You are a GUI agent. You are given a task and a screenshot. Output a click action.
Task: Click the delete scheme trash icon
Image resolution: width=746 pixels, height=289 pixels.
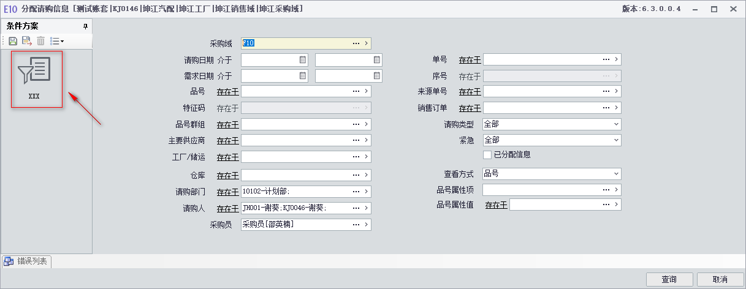[40, 41]
